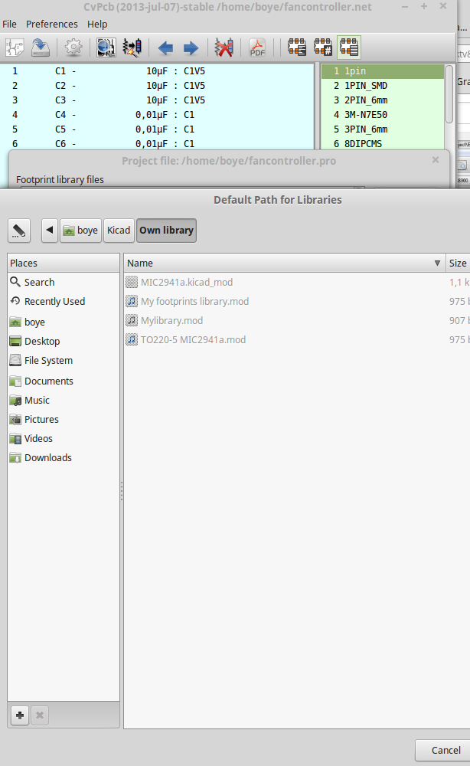Select Mylibrary.mod file
The height and width of the screenshot is (766, 470).
[297, 320]
